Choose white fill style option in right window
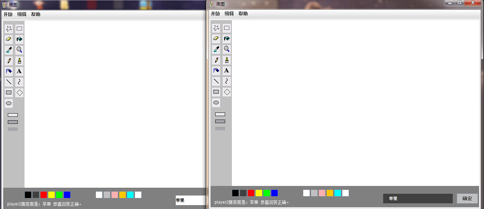The width and height of the screenshot is (484, 209). [x=220, y=114]
